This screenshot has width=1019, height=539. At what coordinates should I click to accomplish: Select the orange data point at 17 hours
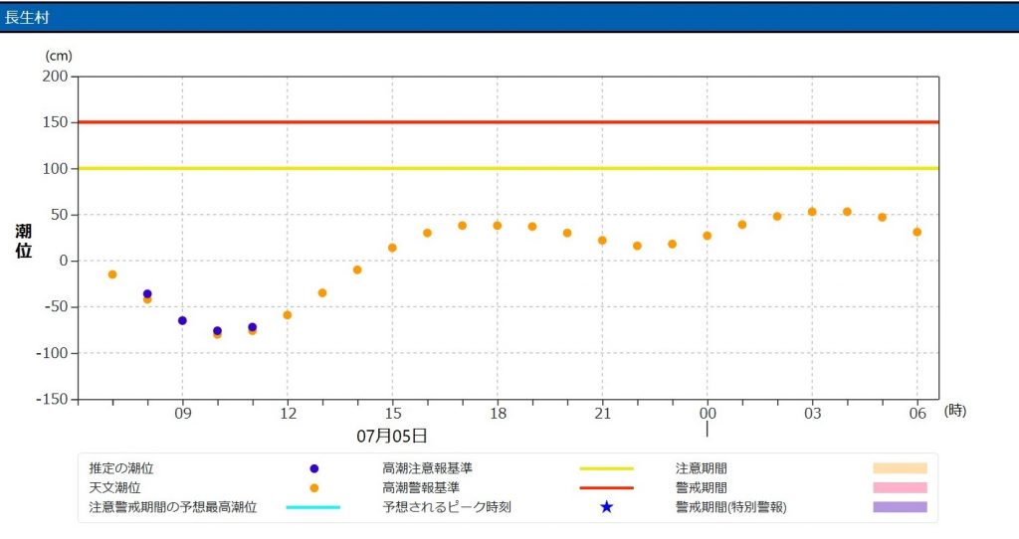click(462, 226)
